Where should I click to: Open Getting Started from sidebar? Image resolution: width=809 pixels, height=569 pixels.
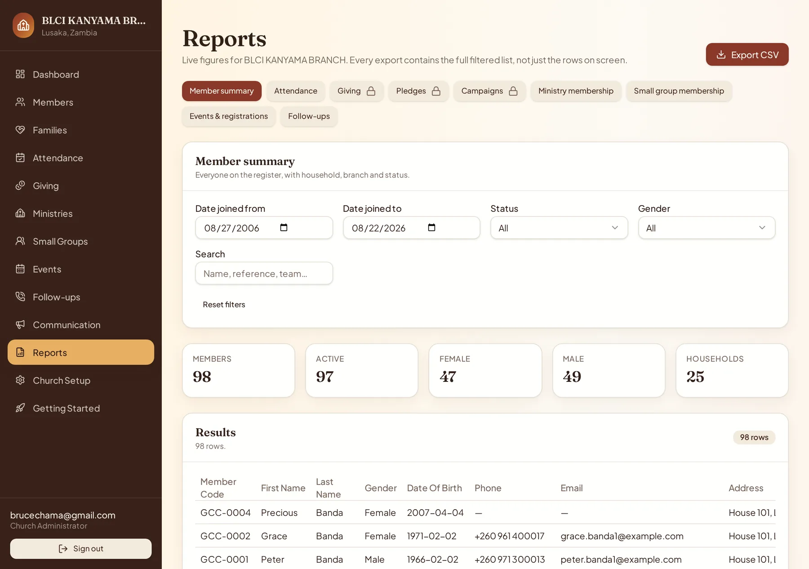(x=81, y=408)
